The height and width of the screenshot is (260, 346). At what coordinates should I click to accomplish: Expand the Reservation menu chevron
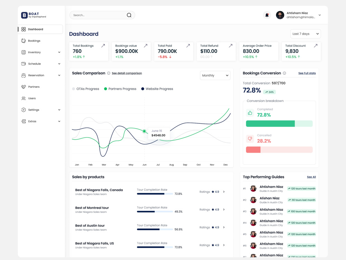[59, 75]
